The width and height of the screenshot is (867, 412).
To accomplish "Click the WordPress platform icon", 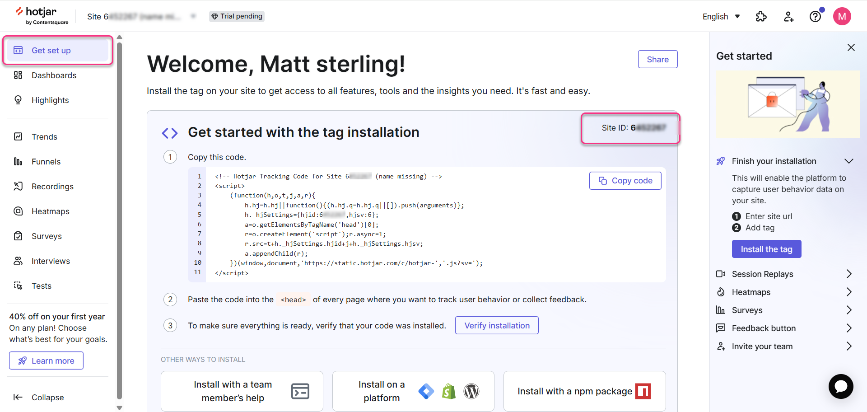I will click(x=471, y=391).
